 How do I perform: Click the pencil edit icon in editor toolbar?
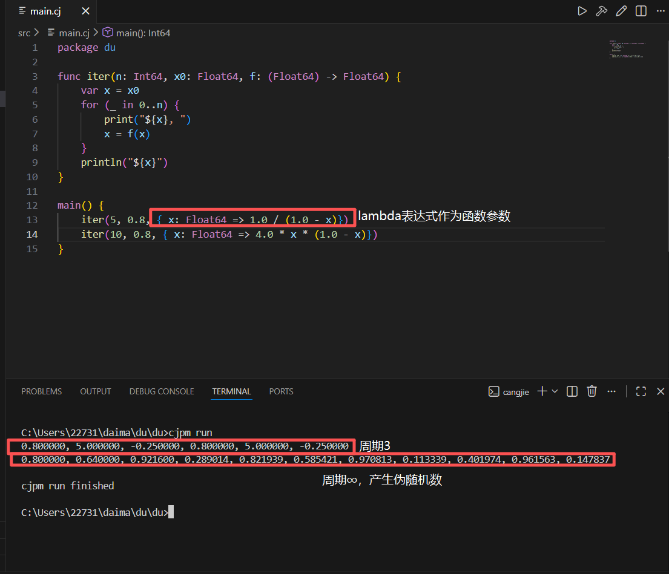point(621,11)
